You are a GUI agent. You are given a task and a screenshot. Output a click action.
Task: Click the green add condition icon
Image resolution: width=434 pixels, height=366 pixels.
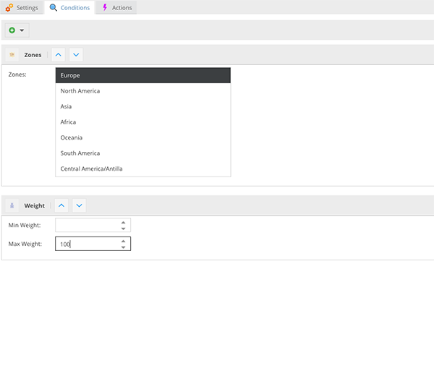pos(12,30)
